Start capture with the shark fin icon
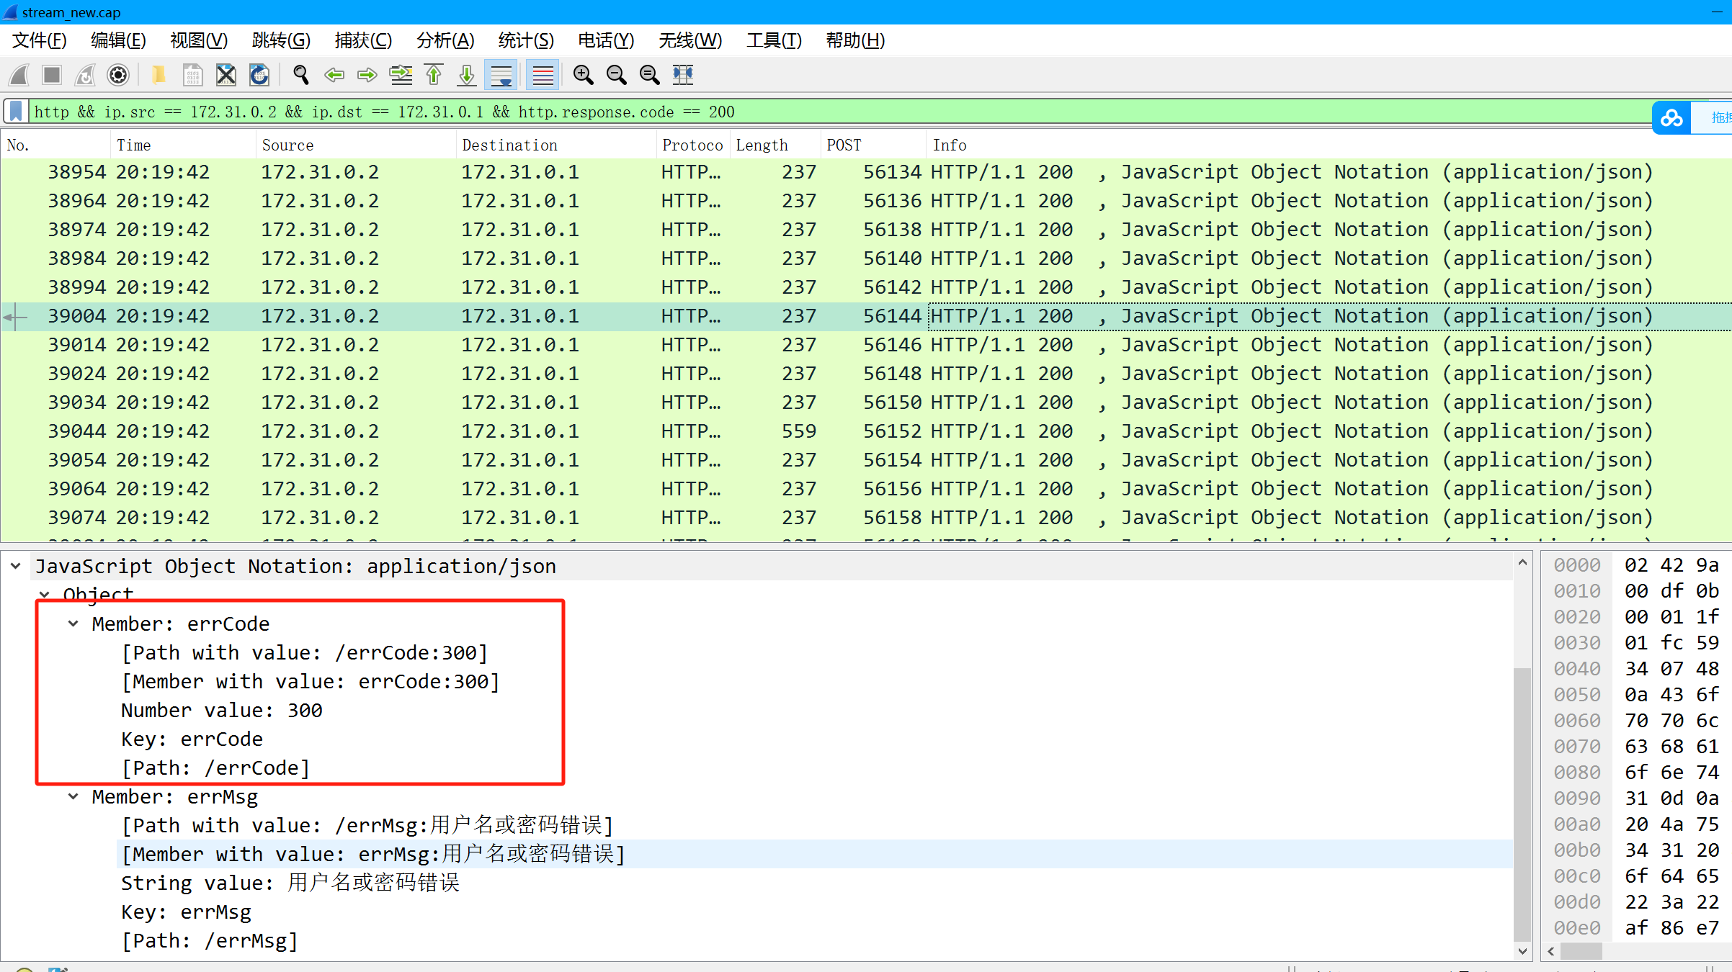 [19, 75]
